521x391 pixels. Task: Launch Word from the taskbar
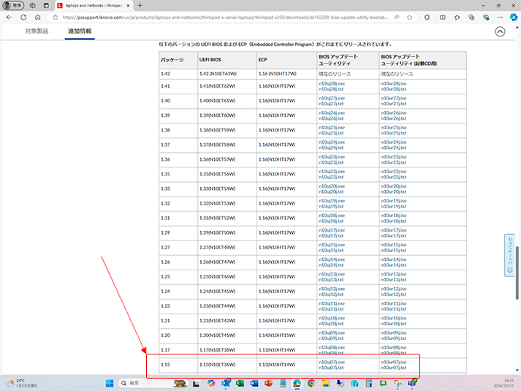254,384
